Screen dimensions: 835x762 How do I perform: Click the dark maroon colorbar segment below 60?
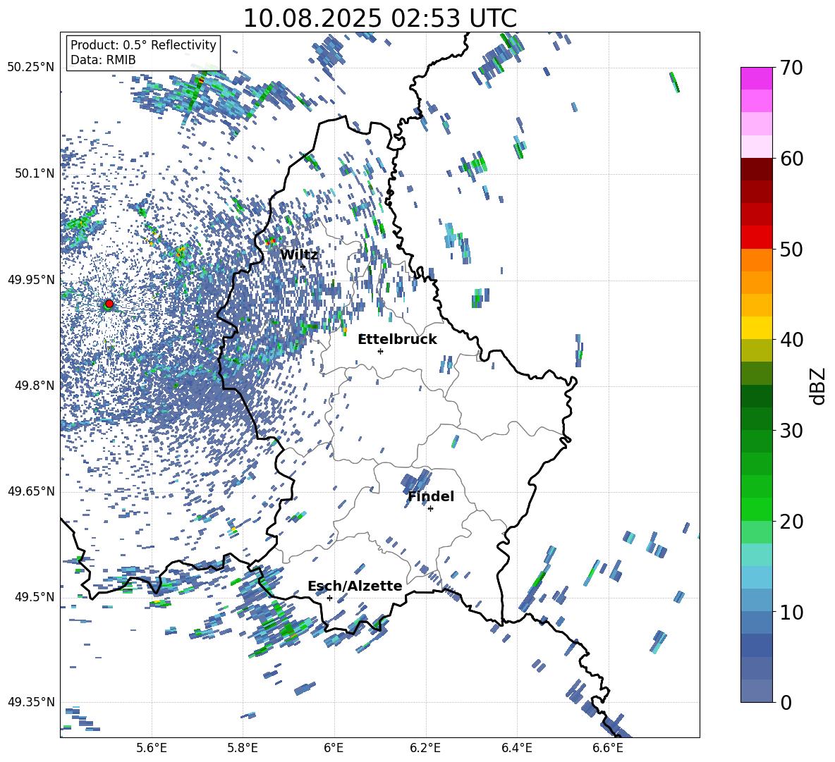pos(756,169)
